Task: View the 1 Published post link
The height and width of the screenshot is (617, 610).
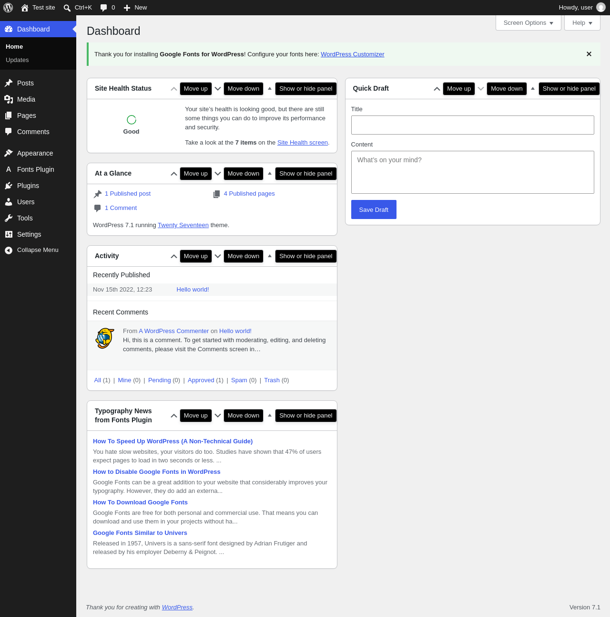Action: (x=128, y=194)
